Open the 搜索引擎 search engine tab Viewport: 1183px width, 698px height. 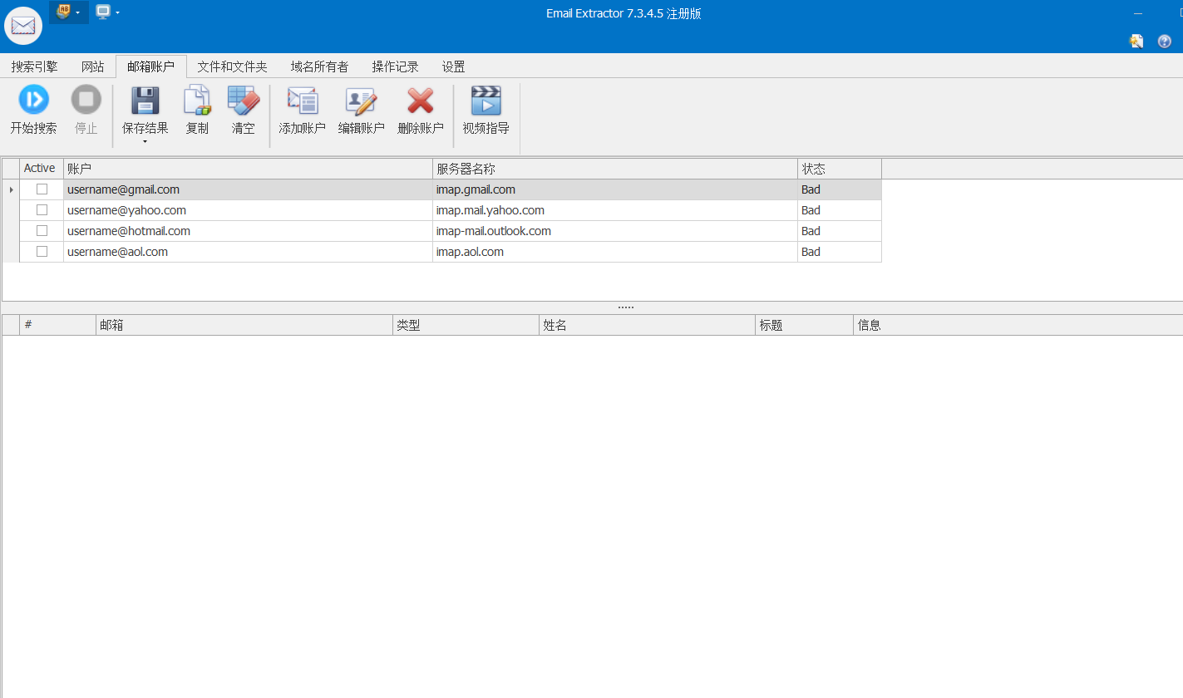pos(34,66)
